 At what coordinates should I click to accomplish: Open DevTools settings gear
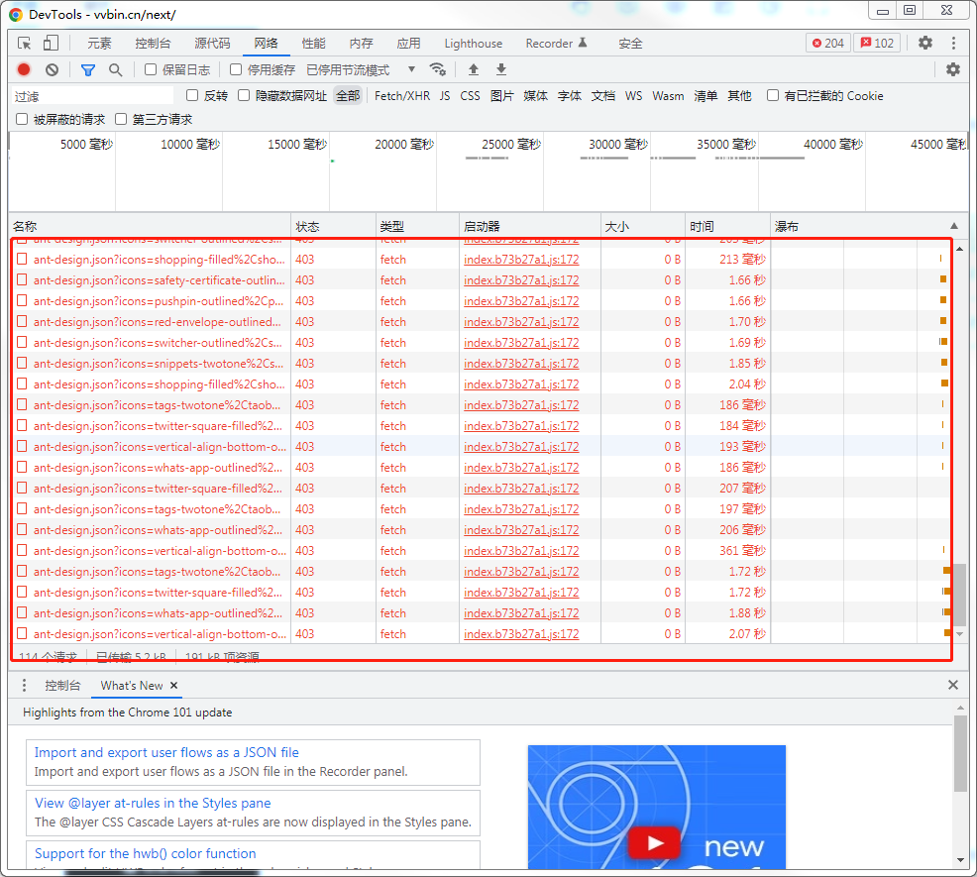(924, 43)
